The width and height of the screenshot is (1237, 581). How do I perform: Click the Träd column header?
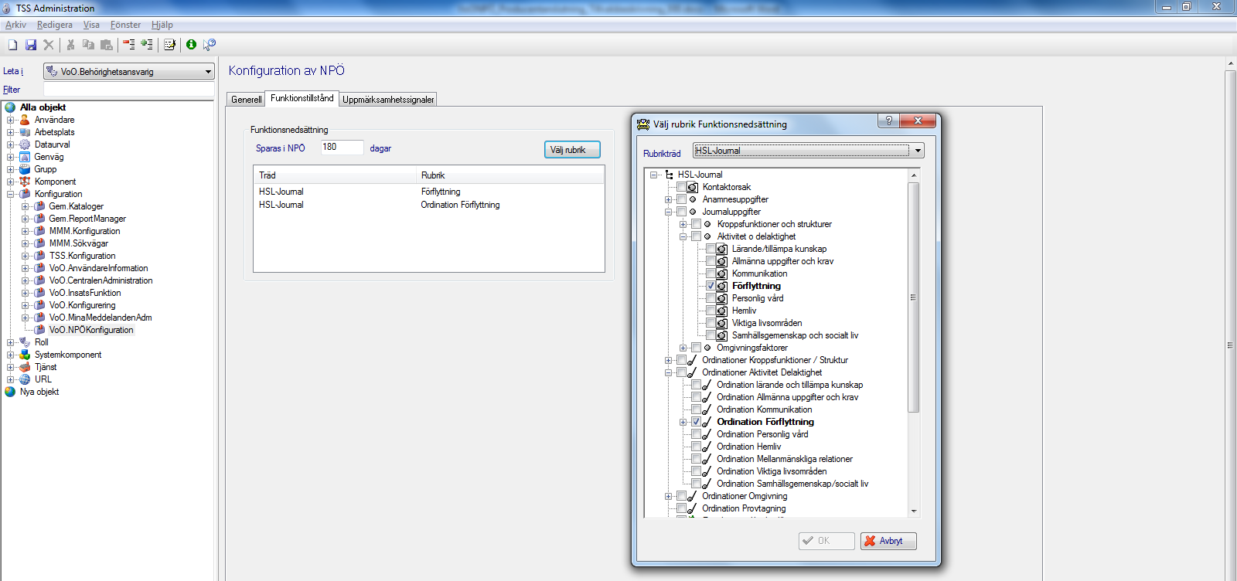coord(335,175)
